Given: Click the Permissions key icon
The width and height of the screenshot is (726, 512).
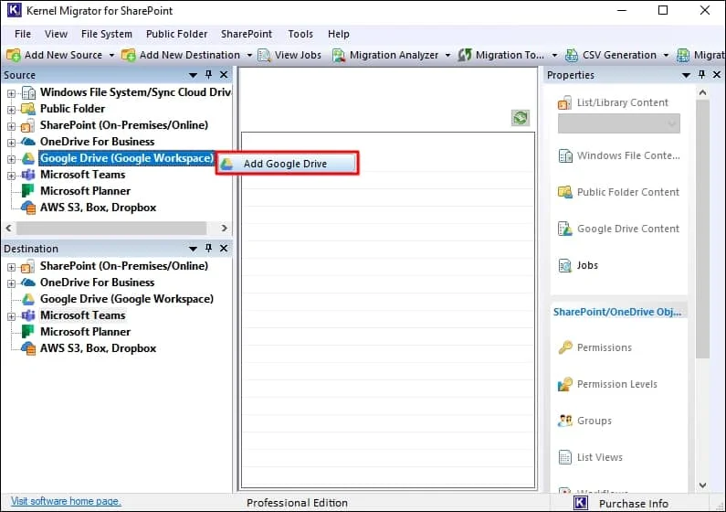Looking at the screenshot, I should (x=565, y=347).
